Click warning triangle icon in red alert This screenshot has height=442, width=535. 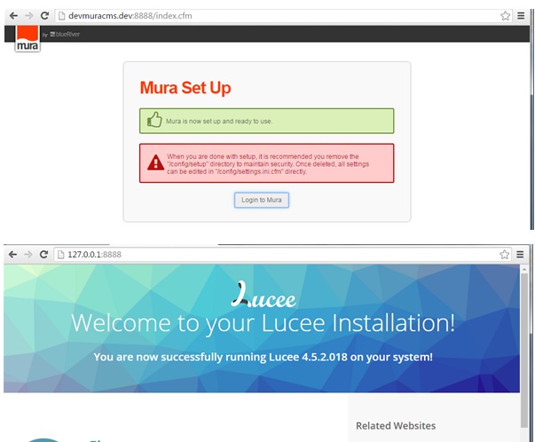pyautogui.click(x=155, y=162)
